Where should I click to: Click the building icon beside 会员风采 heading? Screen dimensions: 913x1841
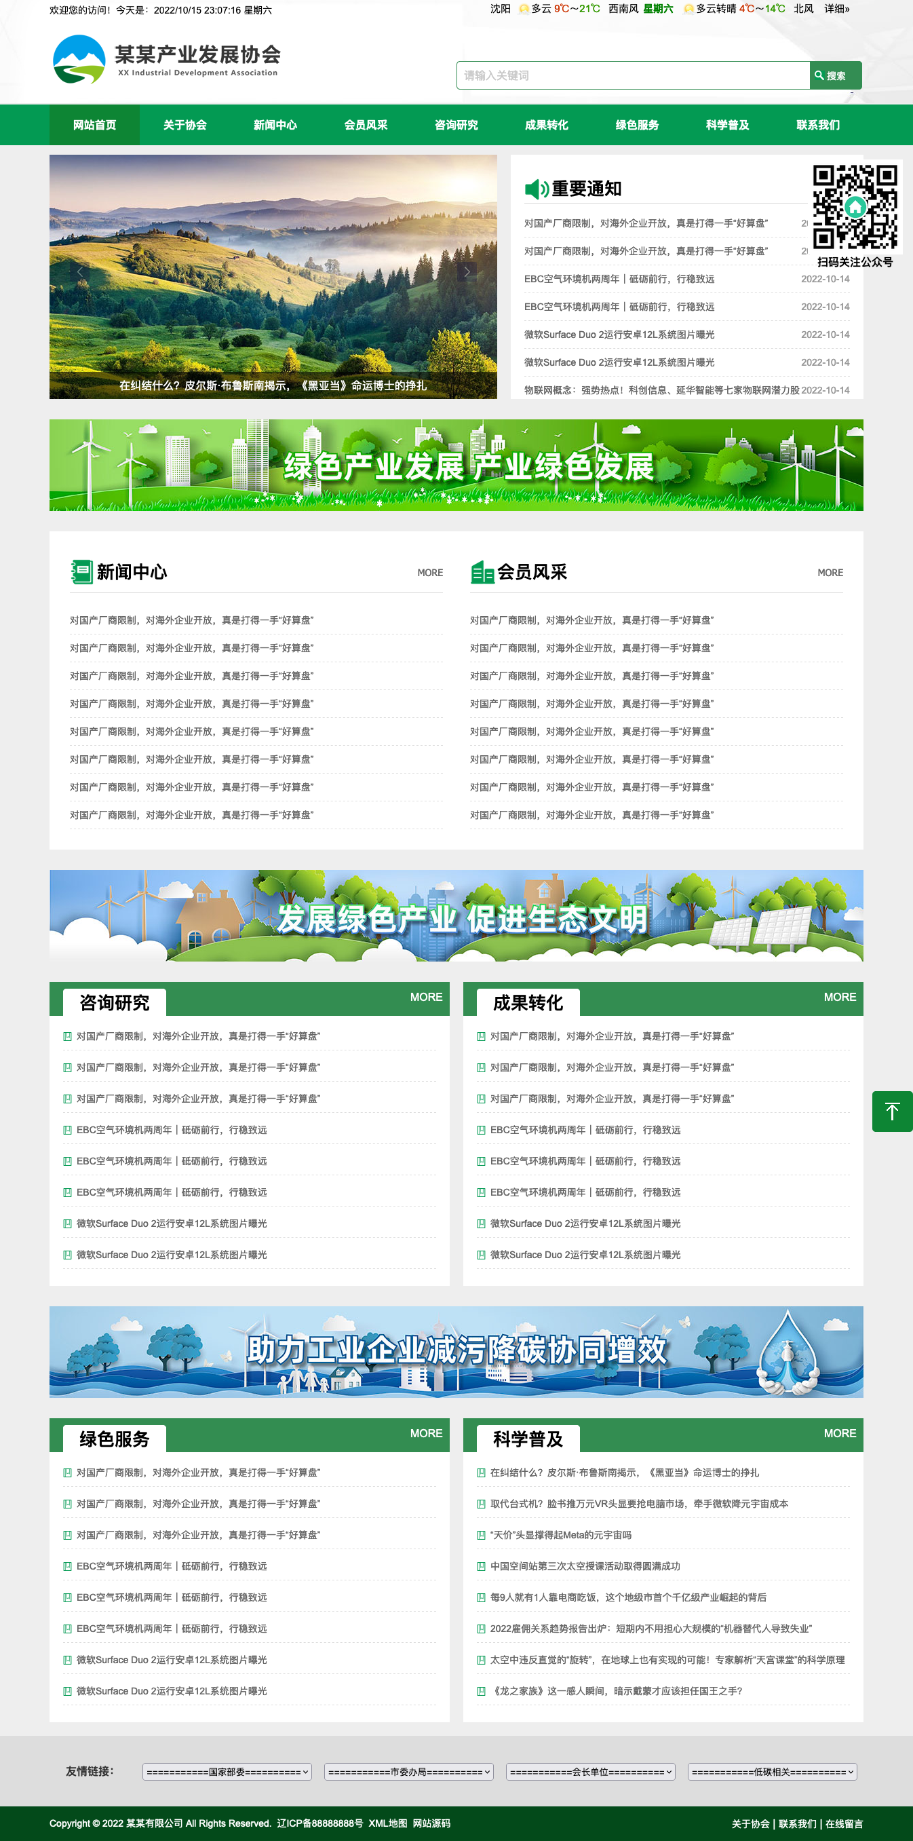[x=482, y=573]
